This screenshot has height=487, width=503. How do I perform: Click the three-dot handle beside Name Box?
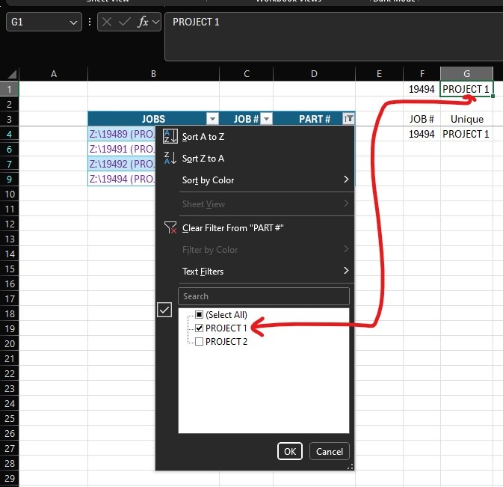click(x=90, y=22)
